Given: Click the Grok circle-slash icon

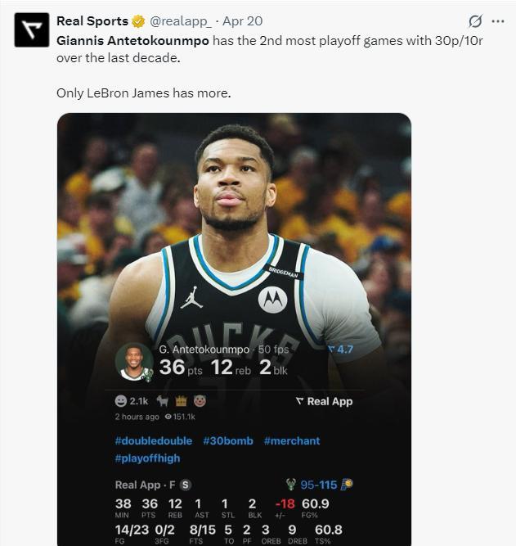Looking at the screenshot, I should pos(475,21).
